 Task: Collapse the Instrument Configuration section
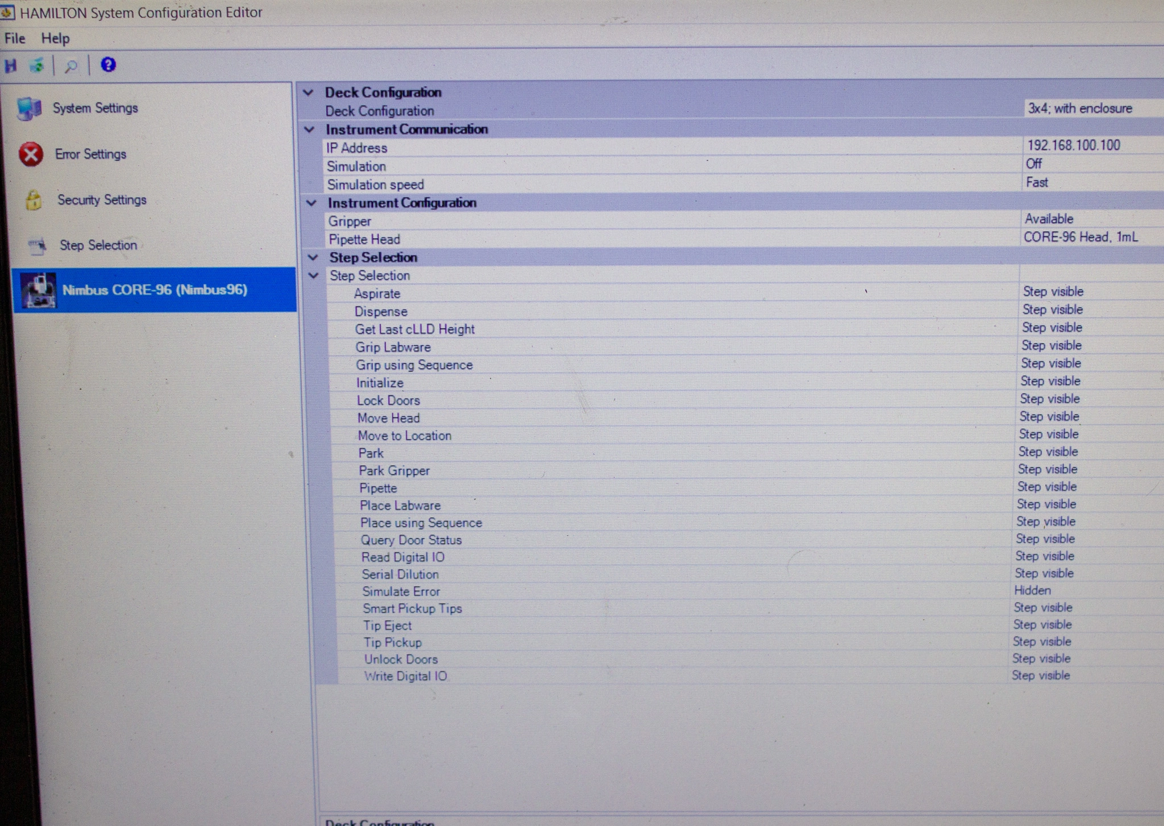pos(311,203)
